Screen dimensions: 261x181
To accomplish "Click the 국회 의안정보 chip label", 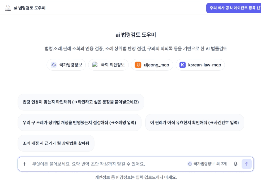I will pos(113,65).
